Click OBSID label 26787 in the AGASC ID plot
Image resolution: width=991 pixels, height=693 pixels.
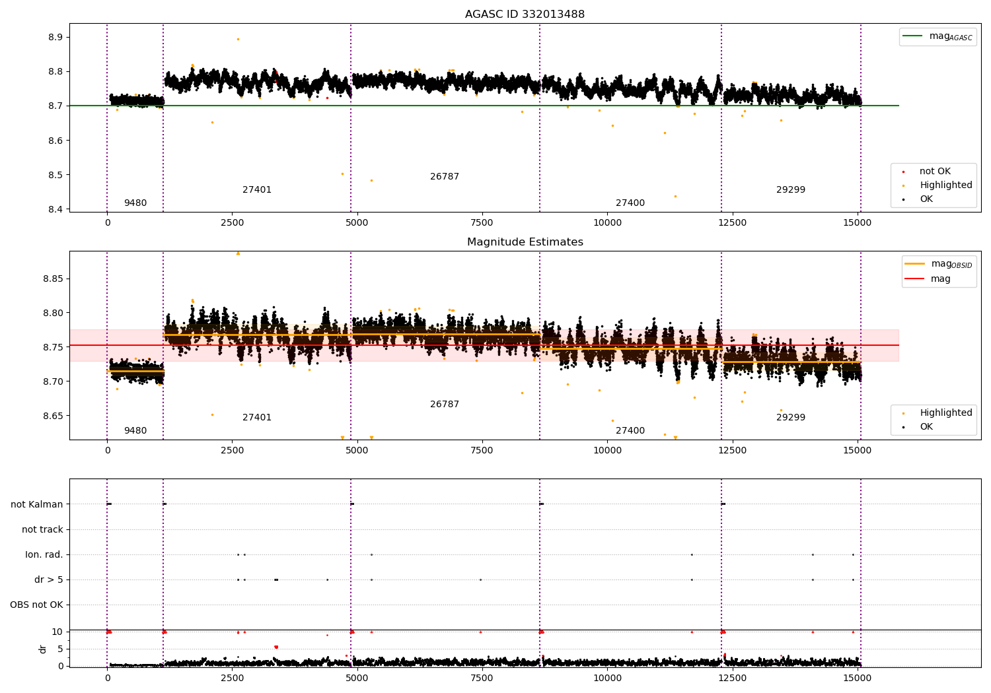click(x=445, y=177)
